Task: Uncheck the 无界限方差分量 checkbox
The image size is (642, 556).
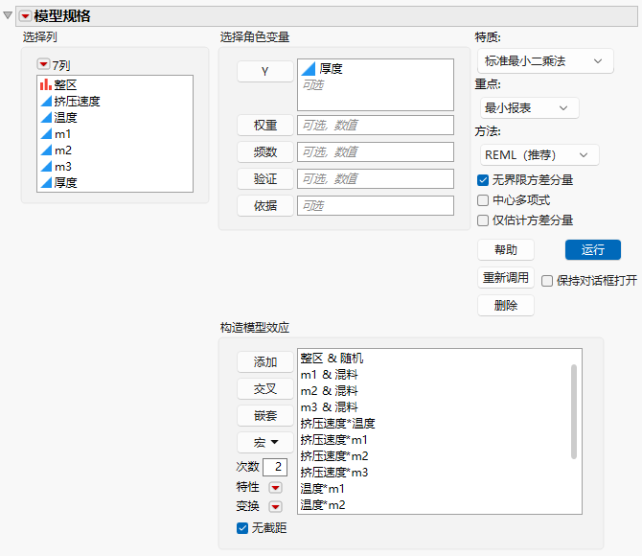Action: (x=483, y=180)
